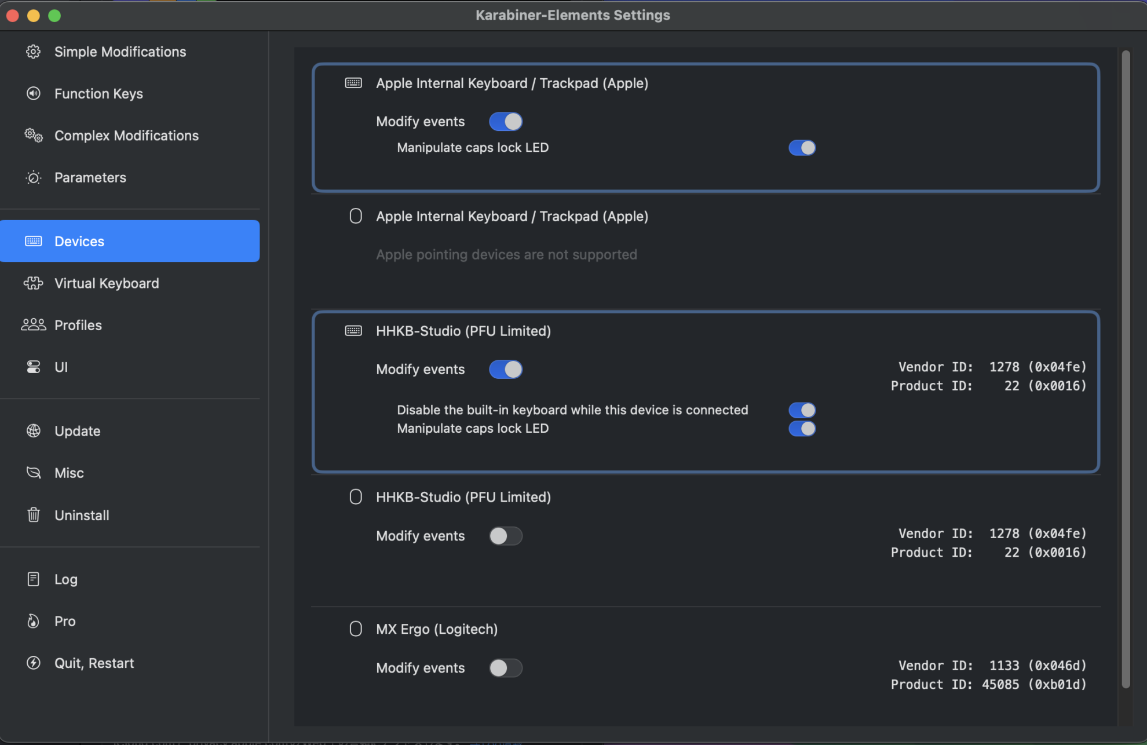1147x745 pixels.
Task: Click the devices list vertical scrollbar
Action: click(1126, 368)
